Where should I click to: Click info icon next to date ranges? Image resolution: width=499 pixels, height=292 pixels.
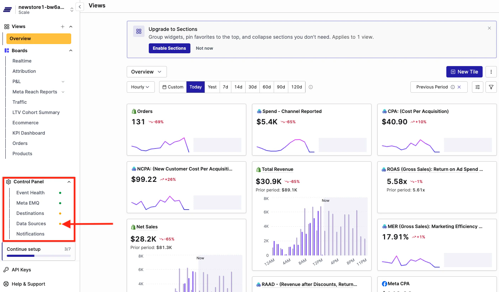[311, 87]
